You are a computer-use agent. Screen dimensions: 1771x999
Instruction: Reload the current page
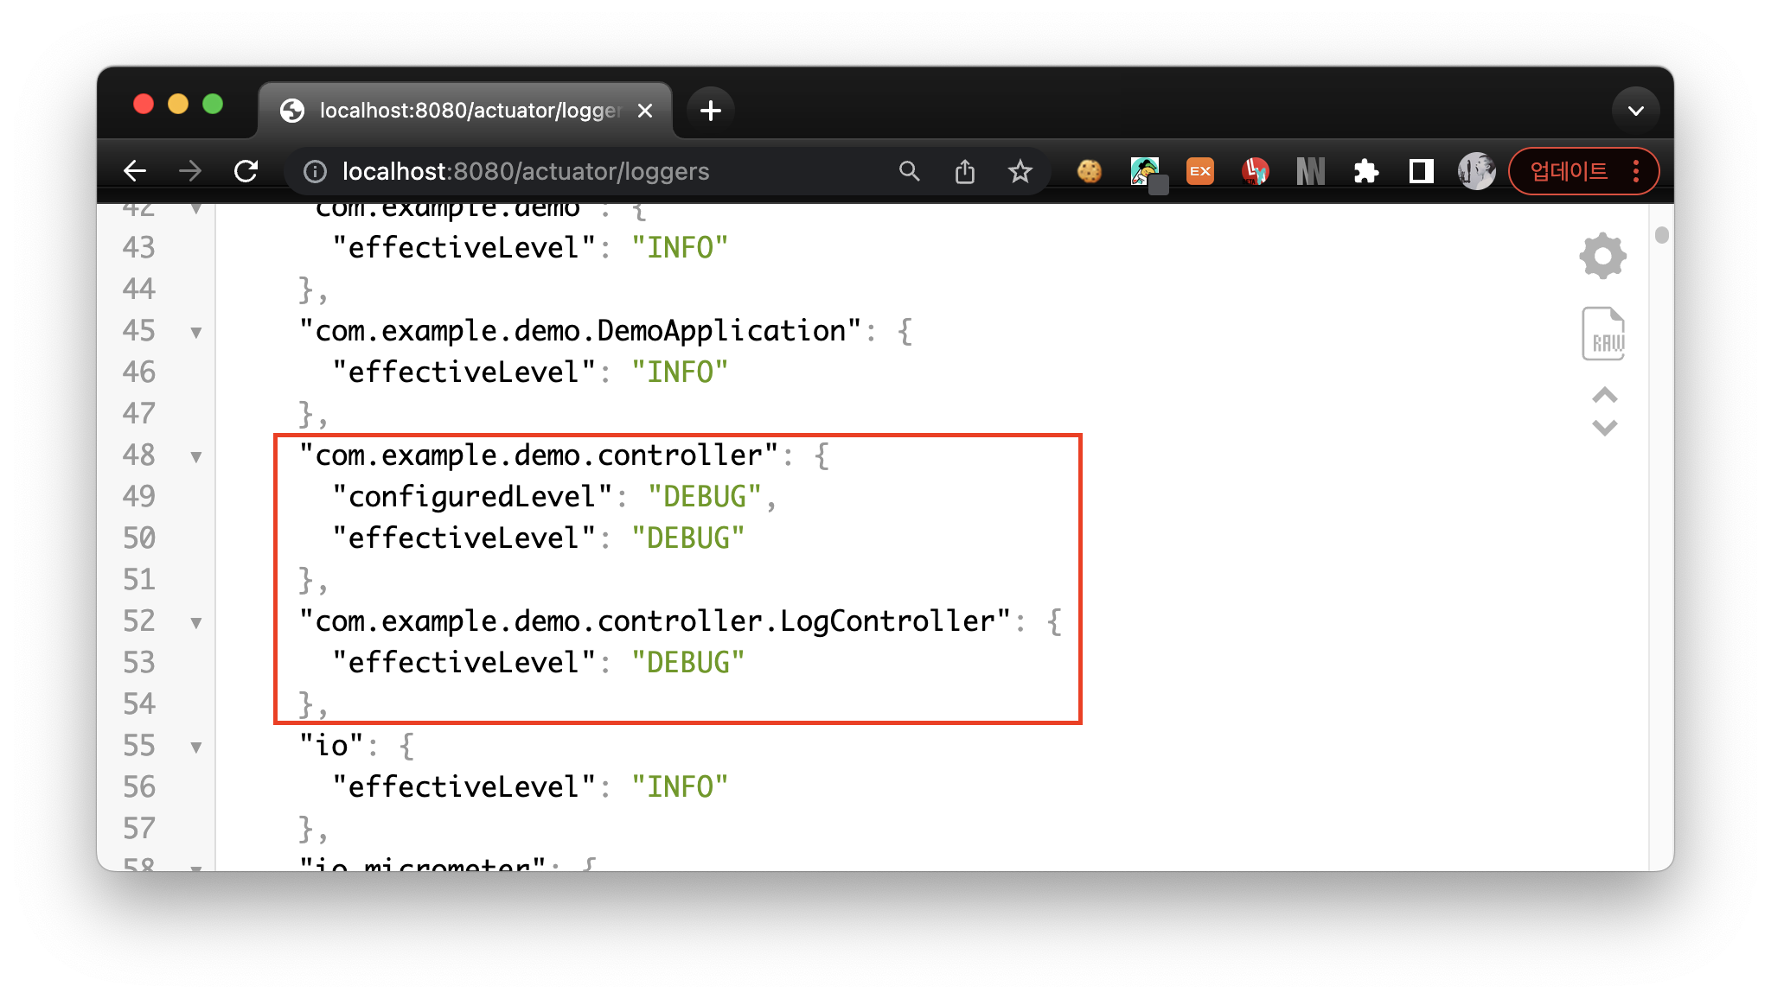tap(246, 172)
